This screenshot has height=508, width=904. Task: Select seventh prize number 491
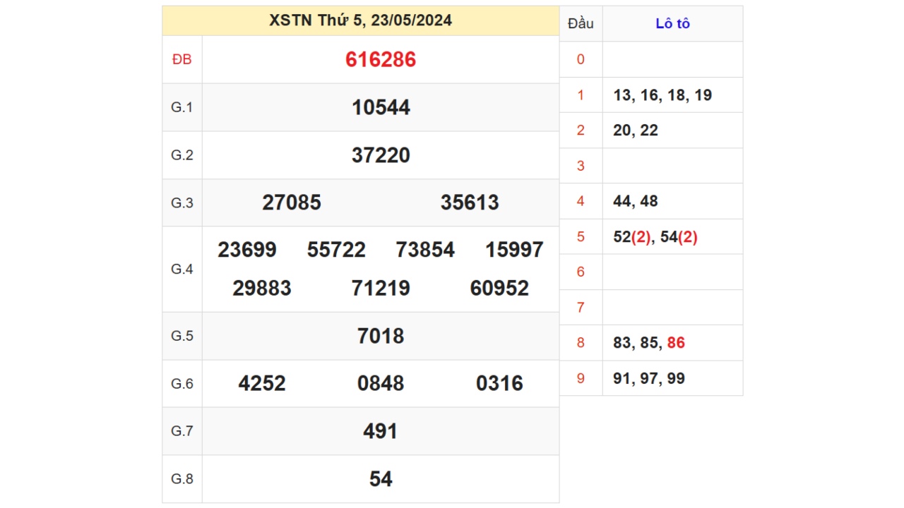(x=381, y=431)
